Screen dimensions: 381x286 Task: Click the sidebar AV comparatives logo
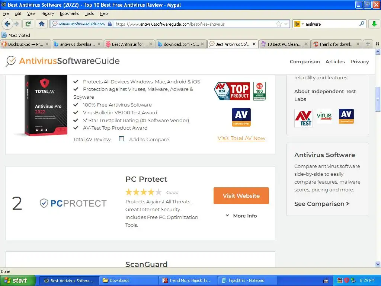tap(346, 116)
